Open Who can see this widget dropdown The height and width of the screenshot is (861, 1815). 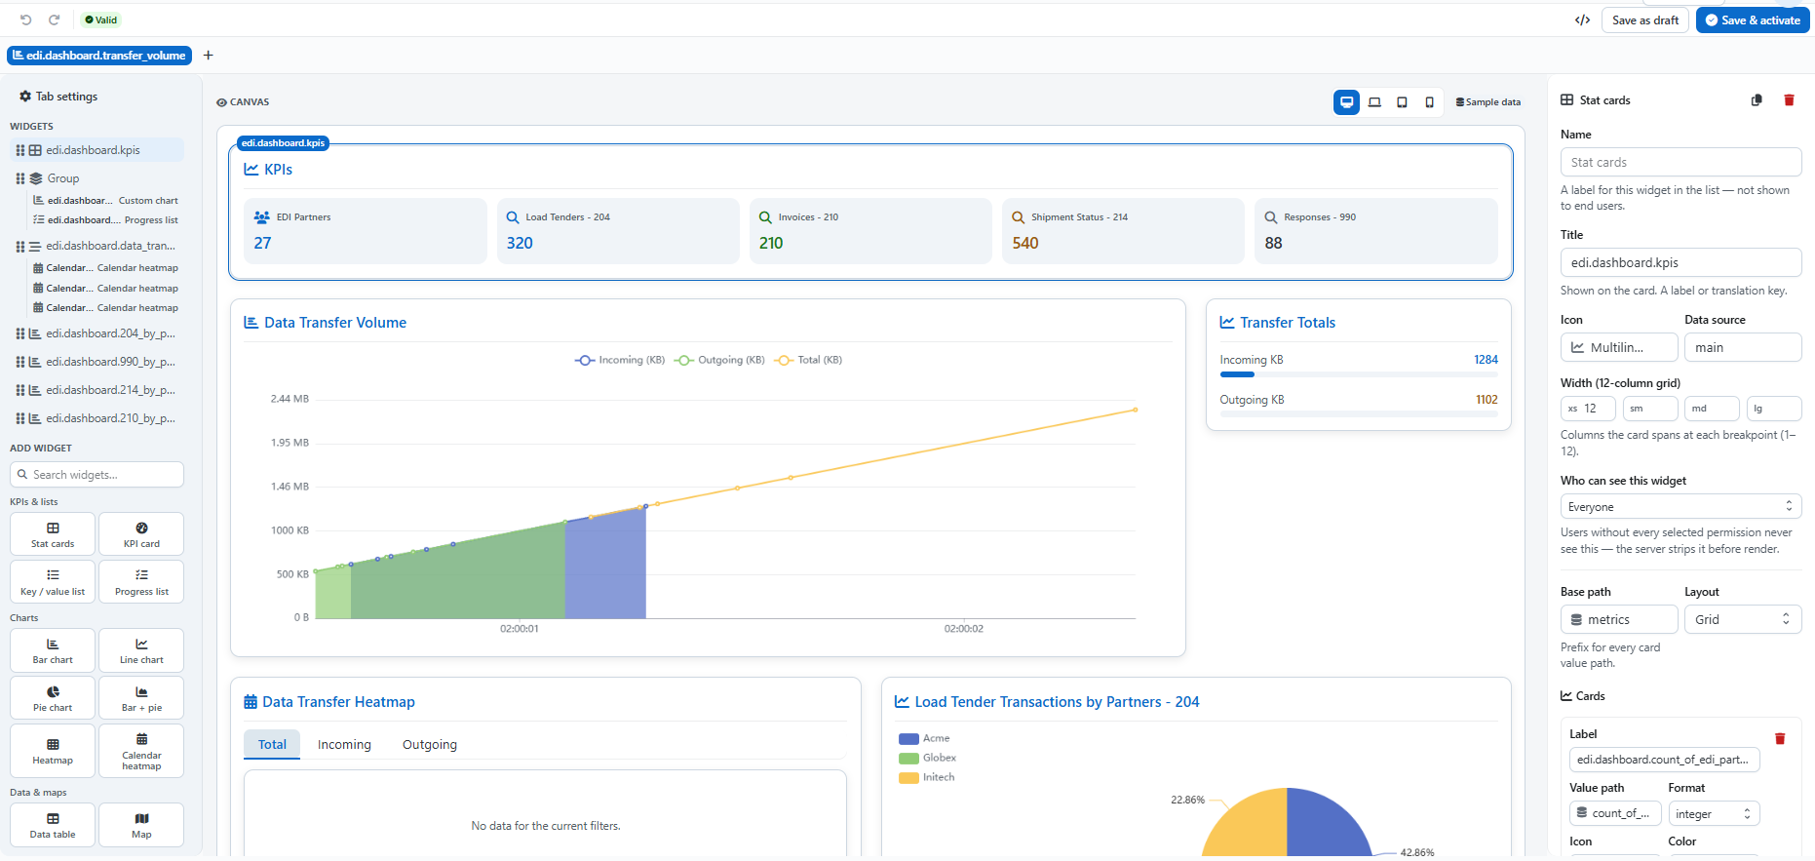[x=1680, y=506]
